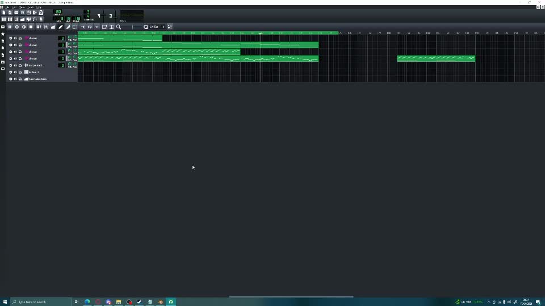
Task: Toggle proportional snap icon beside snap dropdown
Action: click(x=170, y=27)
